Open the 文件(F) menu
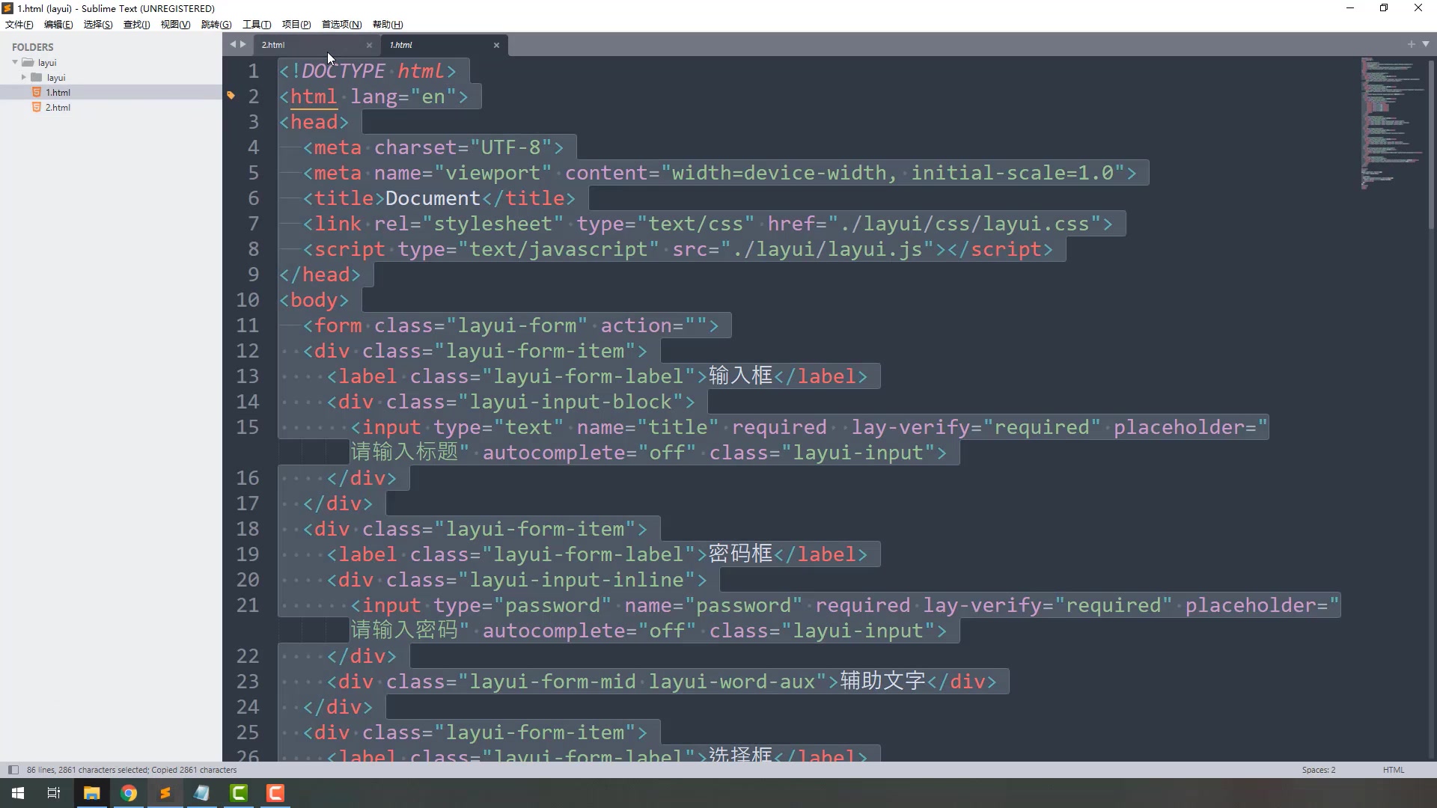This screenshot has width=1437, height=808. click(x=19, y=25)
